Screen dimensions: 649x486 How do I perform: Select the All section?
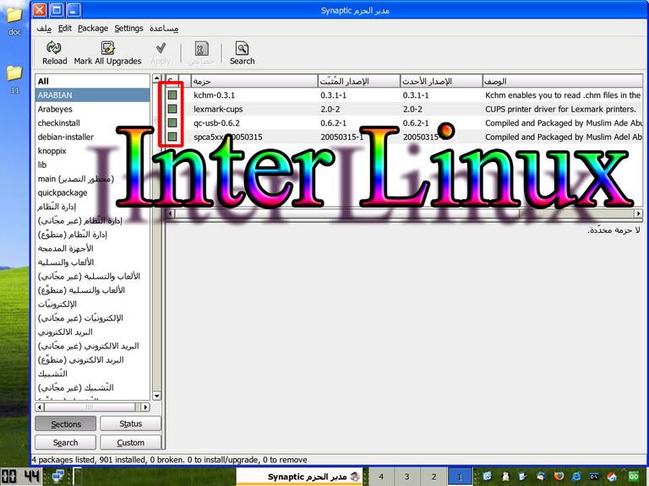coord(93,81)
